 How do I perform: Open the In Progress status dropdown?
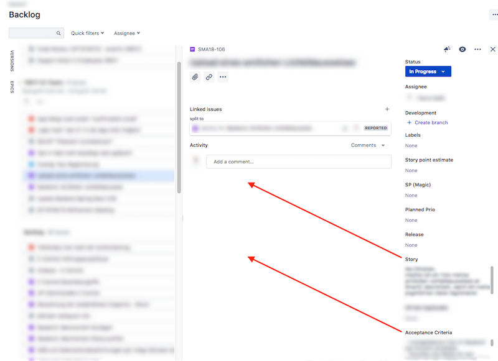click(x=428, y=71)
